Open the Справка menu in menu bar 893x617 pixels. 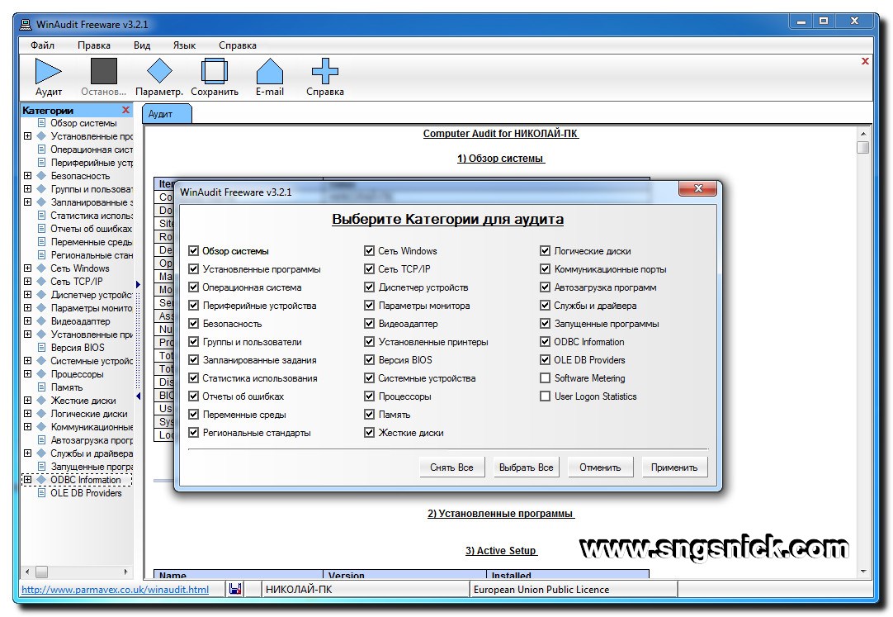238,45
